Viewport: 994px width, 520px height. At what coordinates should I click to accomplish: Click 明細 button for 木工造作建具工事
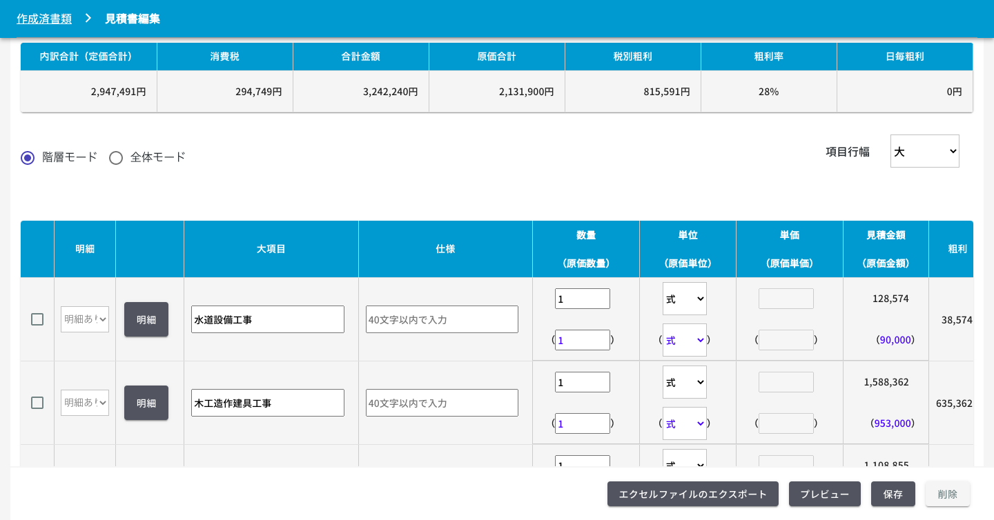pos(146,403)
